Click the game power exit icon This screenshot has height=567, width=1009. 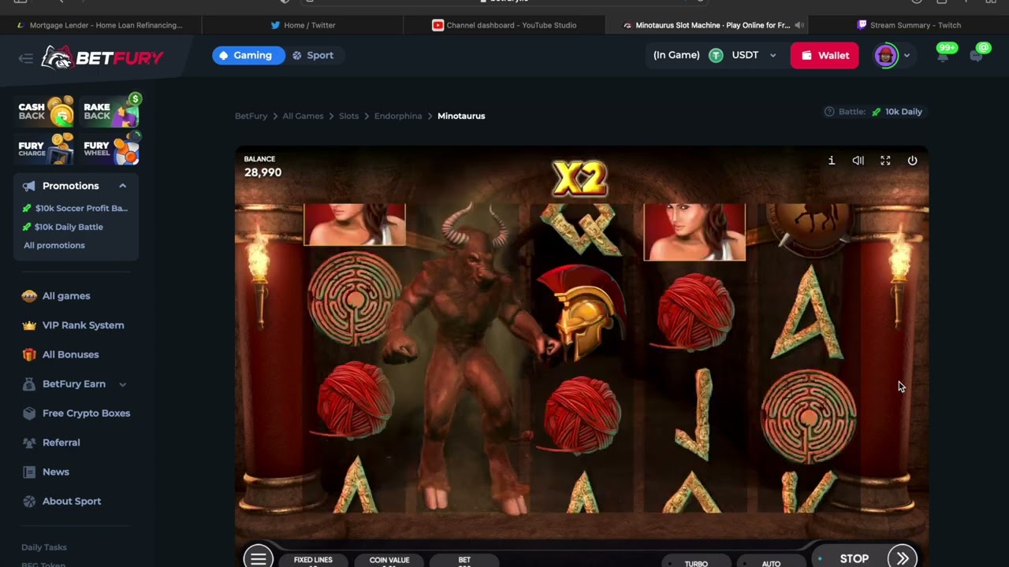(912, 161)
